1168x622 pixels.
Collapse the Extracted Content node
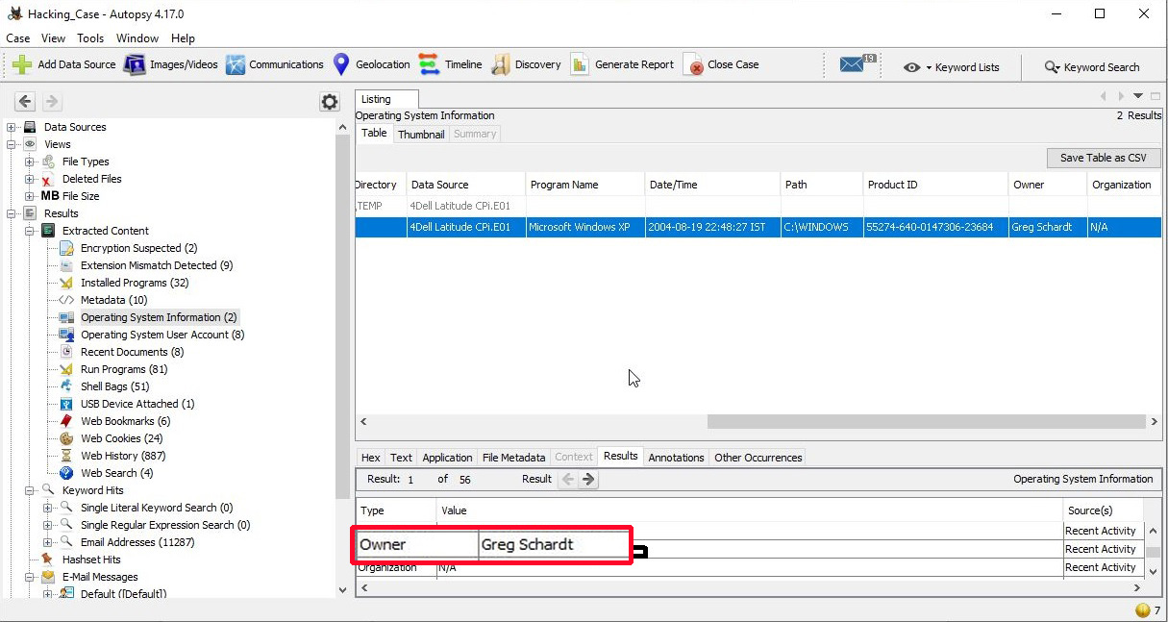(30, 231)
